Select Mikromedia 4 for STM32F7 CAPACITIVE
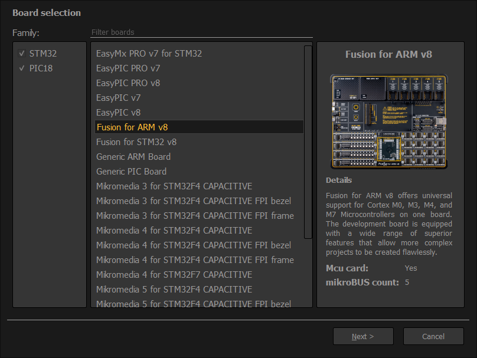The width and height of the screenshot is (477, 358). tap(200, 275)
